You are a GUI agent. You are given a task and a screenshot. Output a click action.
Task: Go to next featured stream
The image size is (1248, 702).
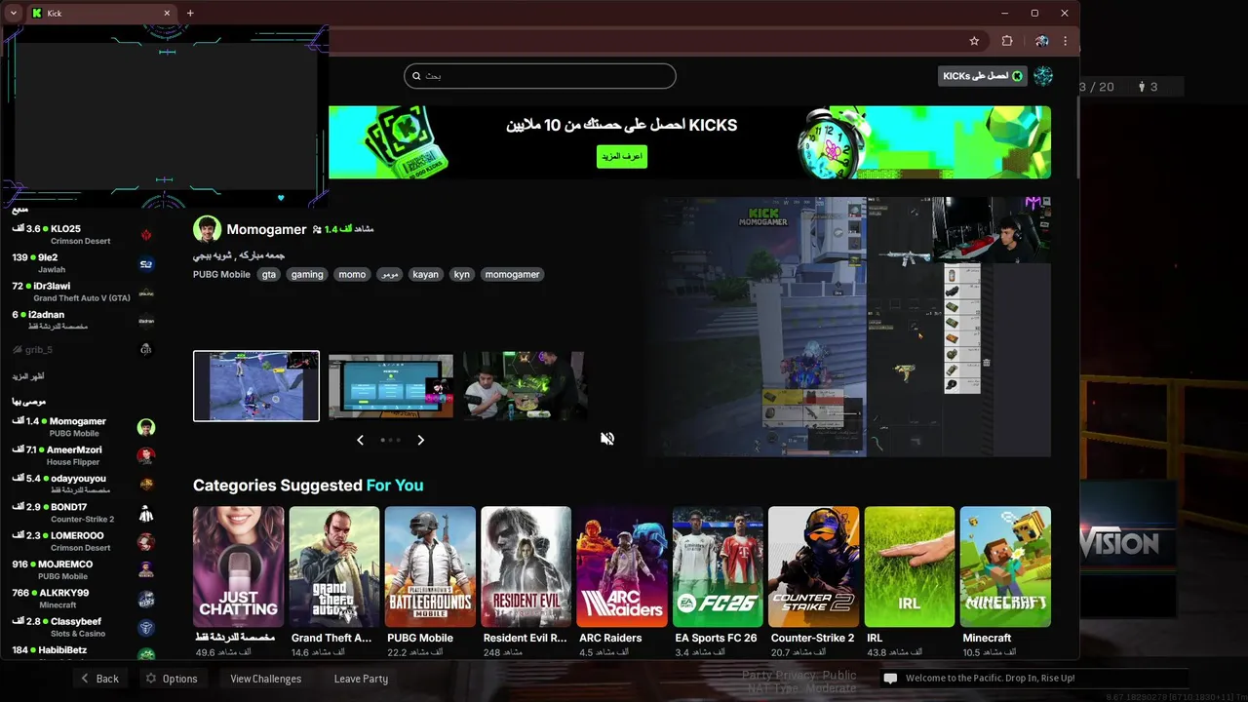(x=420, y=440)
